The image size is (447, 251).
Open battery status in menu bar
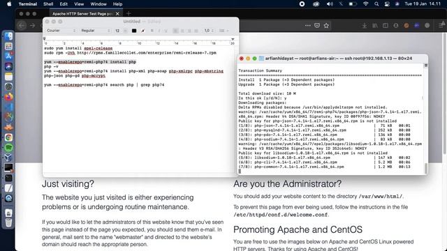[353, 4]
